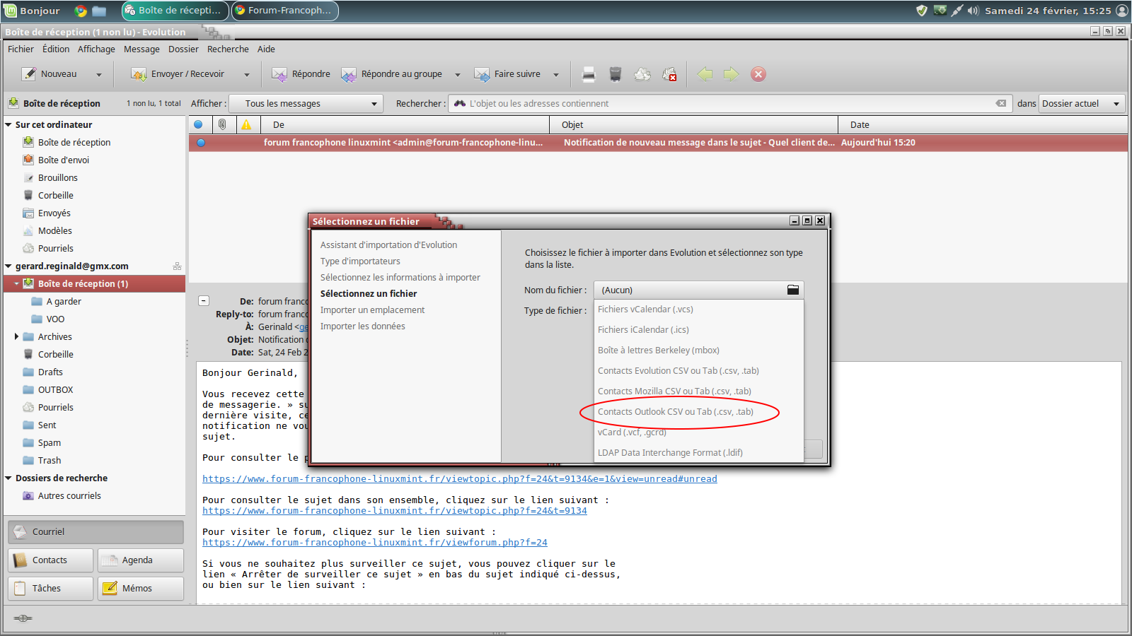Screen dimensions: 1132x636
Task: Open the Envoyer / Recevoir dropdown arrow
Action: pos(247,74)
